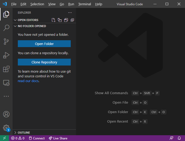The image size is (185, 141).
Task: Click the Open Folder watermark hint text
Action: tap(118, 112)
